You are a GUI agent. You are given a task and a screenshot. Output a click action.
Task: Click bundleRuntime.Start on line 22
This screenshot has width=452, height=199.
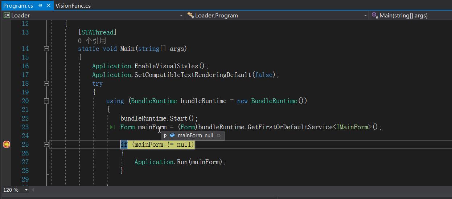pos(154,118)
